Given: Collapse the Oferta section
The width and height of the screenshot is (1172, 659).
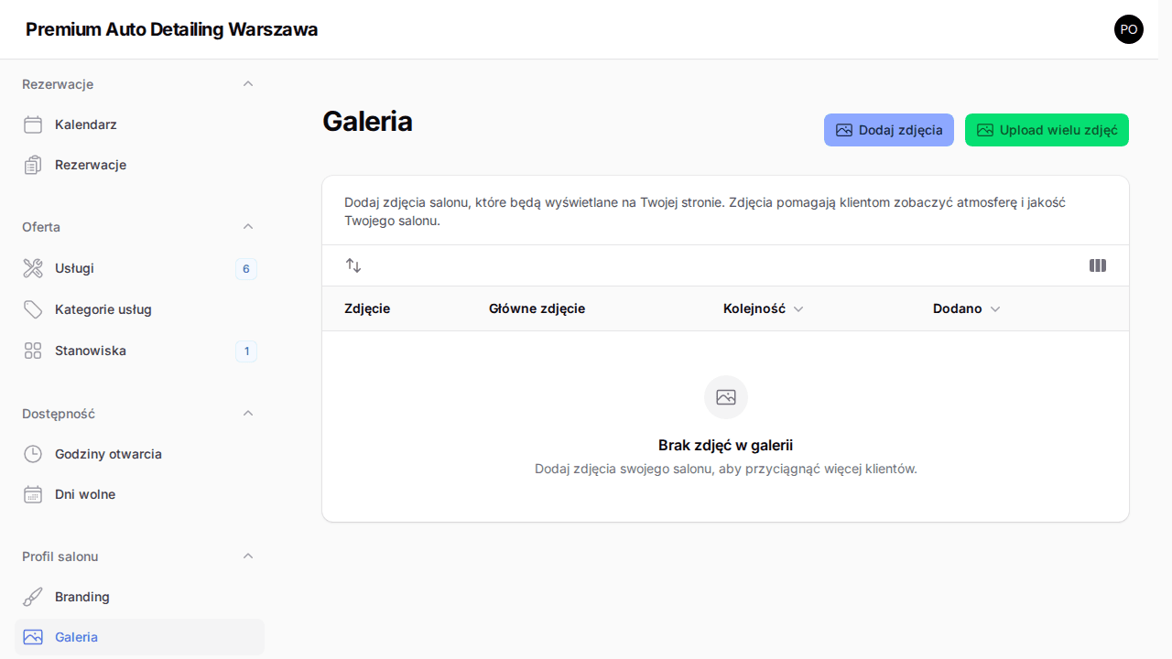Looking at the screenshot, I should (x=248, y=226).
